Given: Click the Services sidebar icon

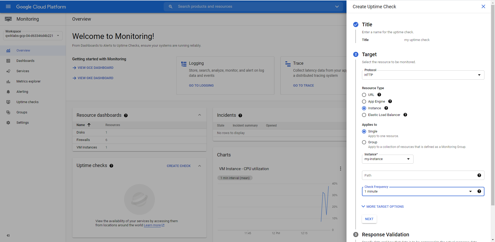Looking at the screenshot, I should pos(8,71).
